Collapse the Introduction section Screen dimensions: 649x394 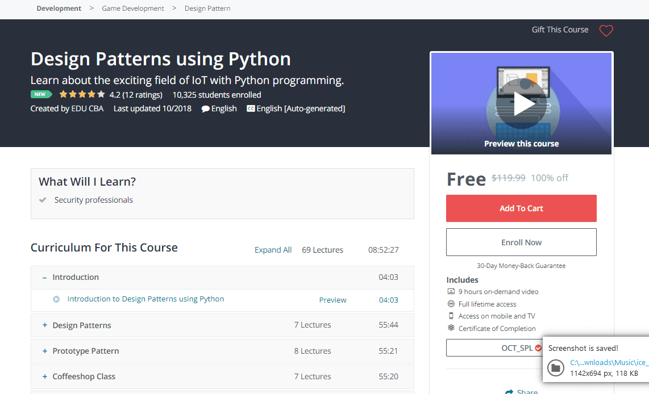click(44, 278)
